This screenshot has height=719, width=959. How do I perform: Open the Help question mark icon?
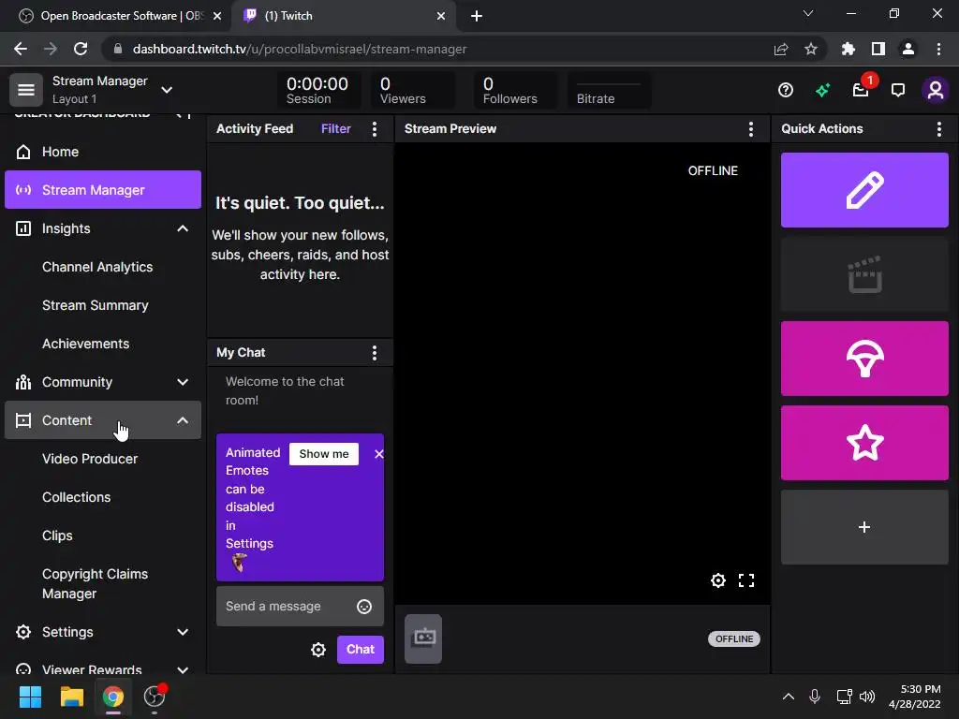coord(786,91)
